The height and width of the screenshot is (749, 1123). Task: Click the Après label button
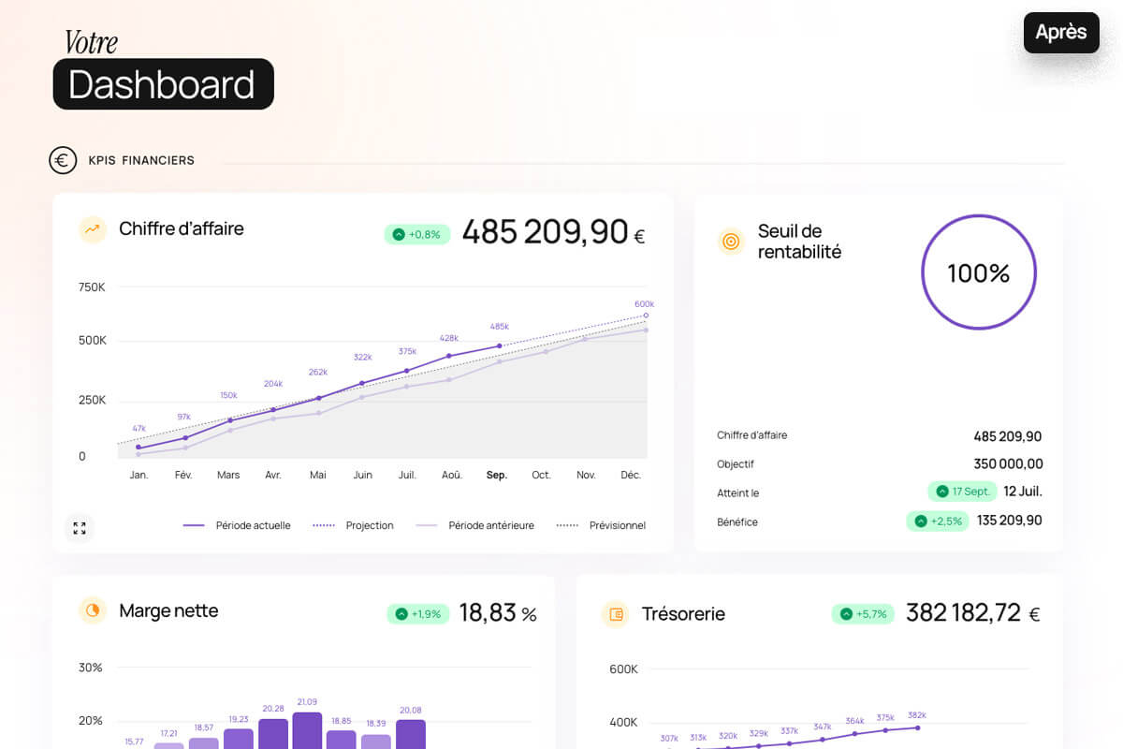coord(1061,32)
